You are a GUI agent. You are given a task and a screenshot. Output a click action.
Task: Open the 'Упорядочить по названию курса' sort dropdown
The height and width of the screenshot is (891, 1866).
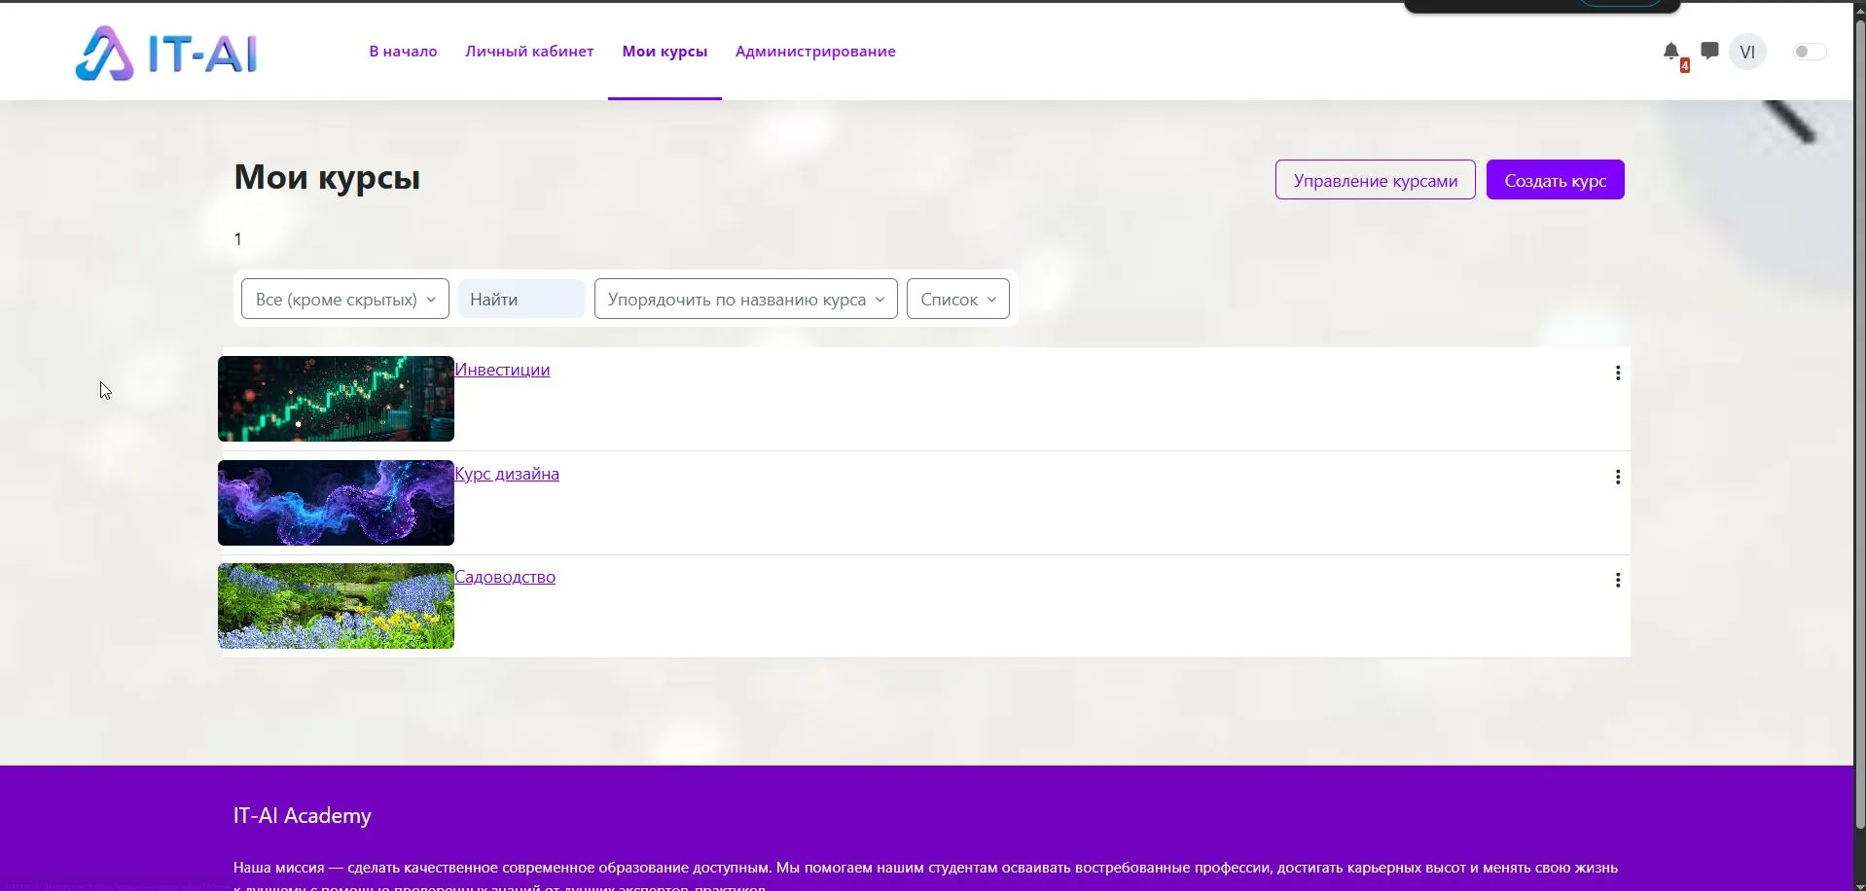[744, 299]
